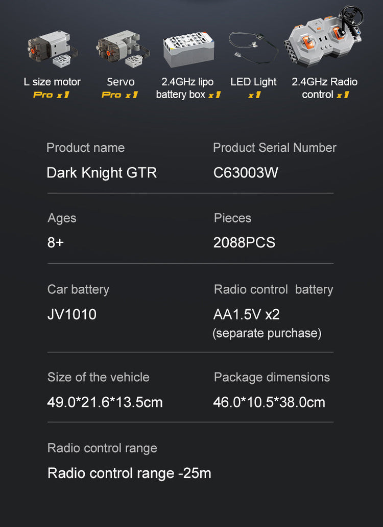Viewport: 383px width, 527px height.
Task: Click the package dimensions 46.0*10.5*38.0cm
Action: point(269,402)
